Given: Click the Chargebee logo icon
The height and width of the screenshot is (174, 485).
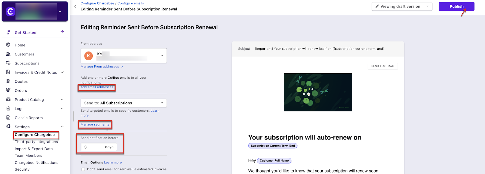Looking at the screenshot, I should tap(11, 11).
